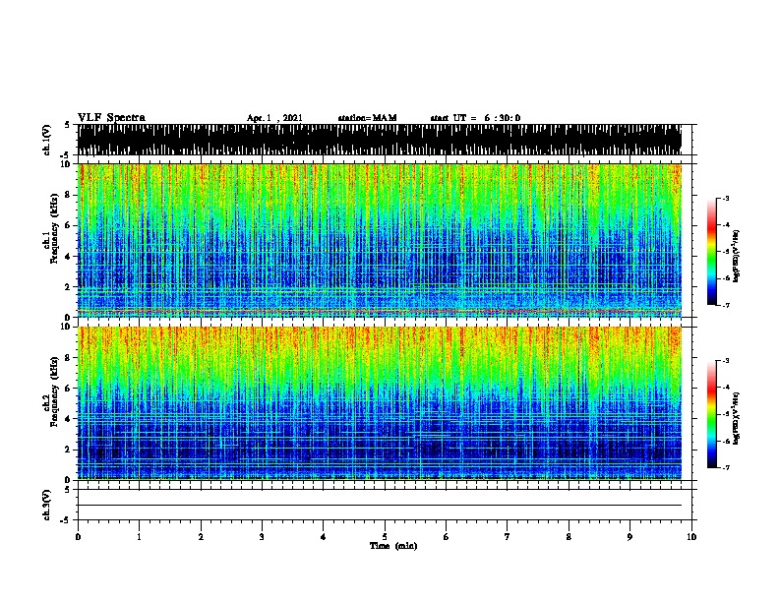Screen dimensions: 779x602
Task: Click the ch.2 colorbar log(PSD) unit label
Action: (x=737, y=418)
